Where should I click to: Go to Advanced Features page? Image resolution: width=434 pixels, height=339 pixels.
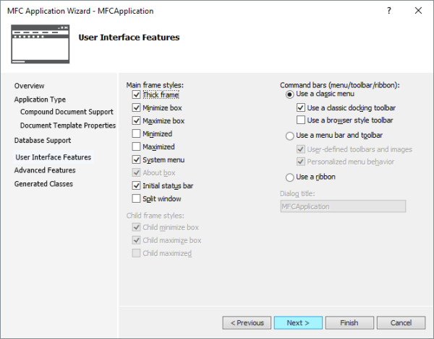point(45,170)
